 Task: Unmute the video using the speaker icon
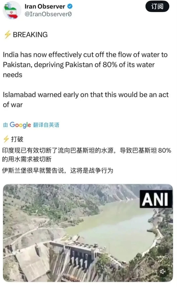click(162, 271)
